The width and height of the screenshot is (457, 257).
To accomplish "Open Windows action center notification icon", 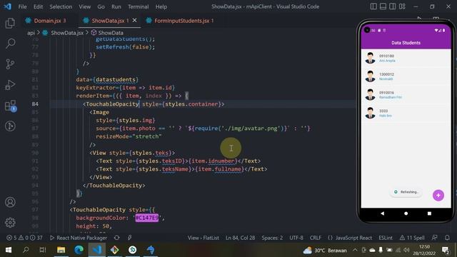I will (446, 250).
